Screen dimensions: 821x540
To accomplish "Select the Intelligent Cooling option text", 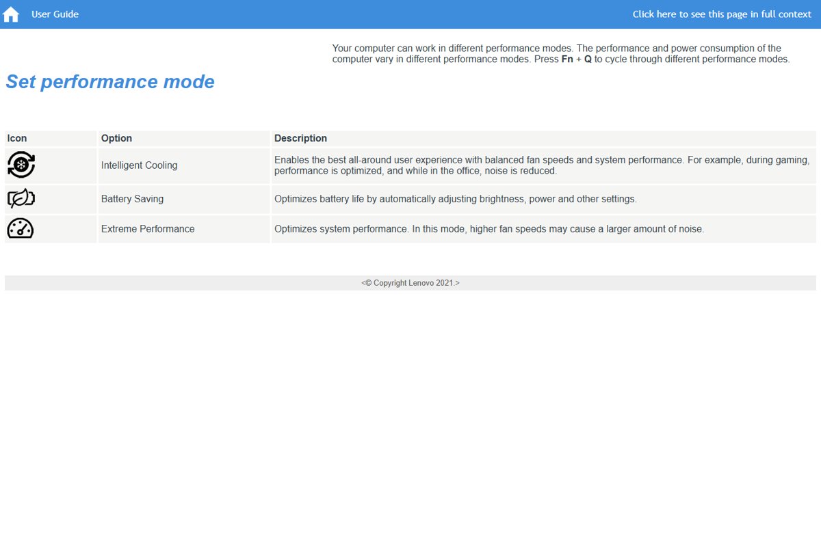I will (x=139, y=165).
